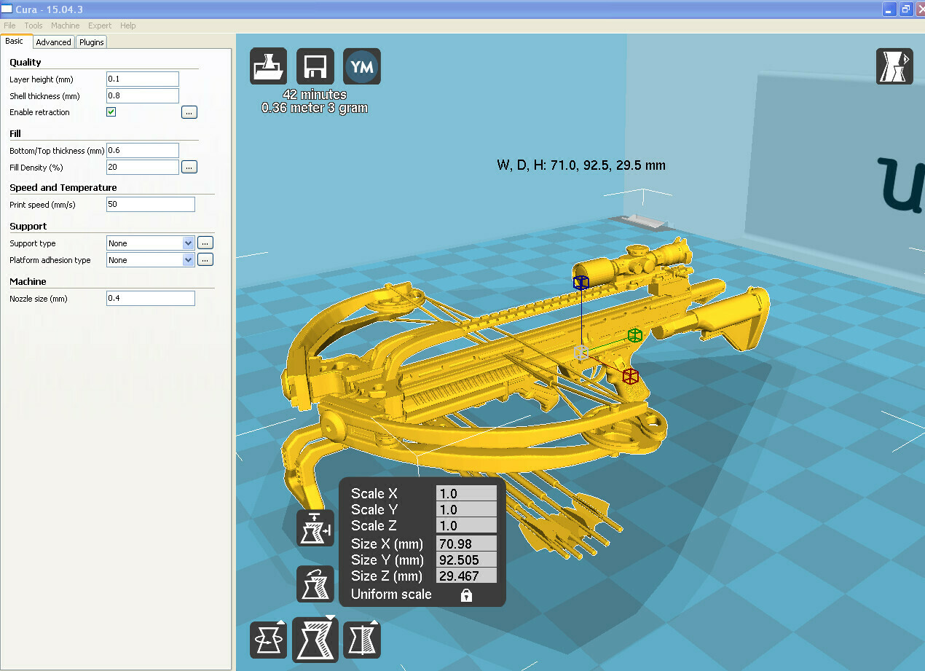Switch to the Advanced tab
Image resolution: width=925 pixels, height=671 pixels.
tap(53, 42)
